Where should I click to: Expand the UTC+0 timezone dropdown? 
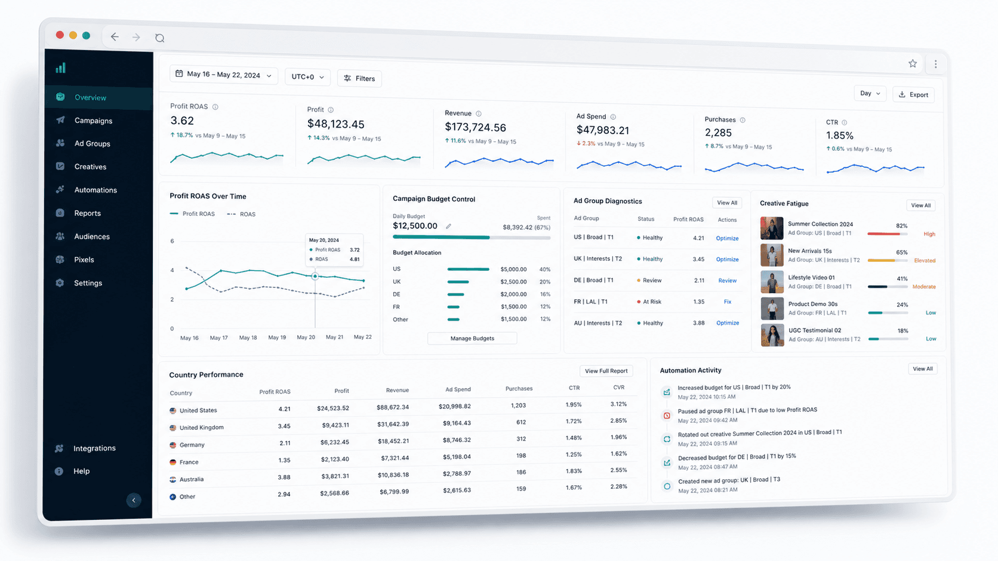[307, 77]
